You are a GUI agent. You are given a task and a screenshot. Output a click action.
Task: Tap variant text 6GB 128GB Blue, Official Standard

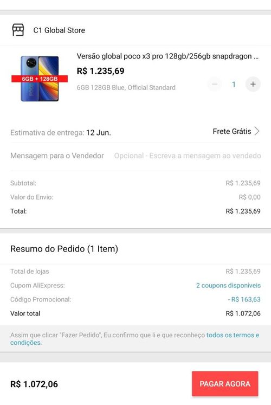click(x=126, y=88)
